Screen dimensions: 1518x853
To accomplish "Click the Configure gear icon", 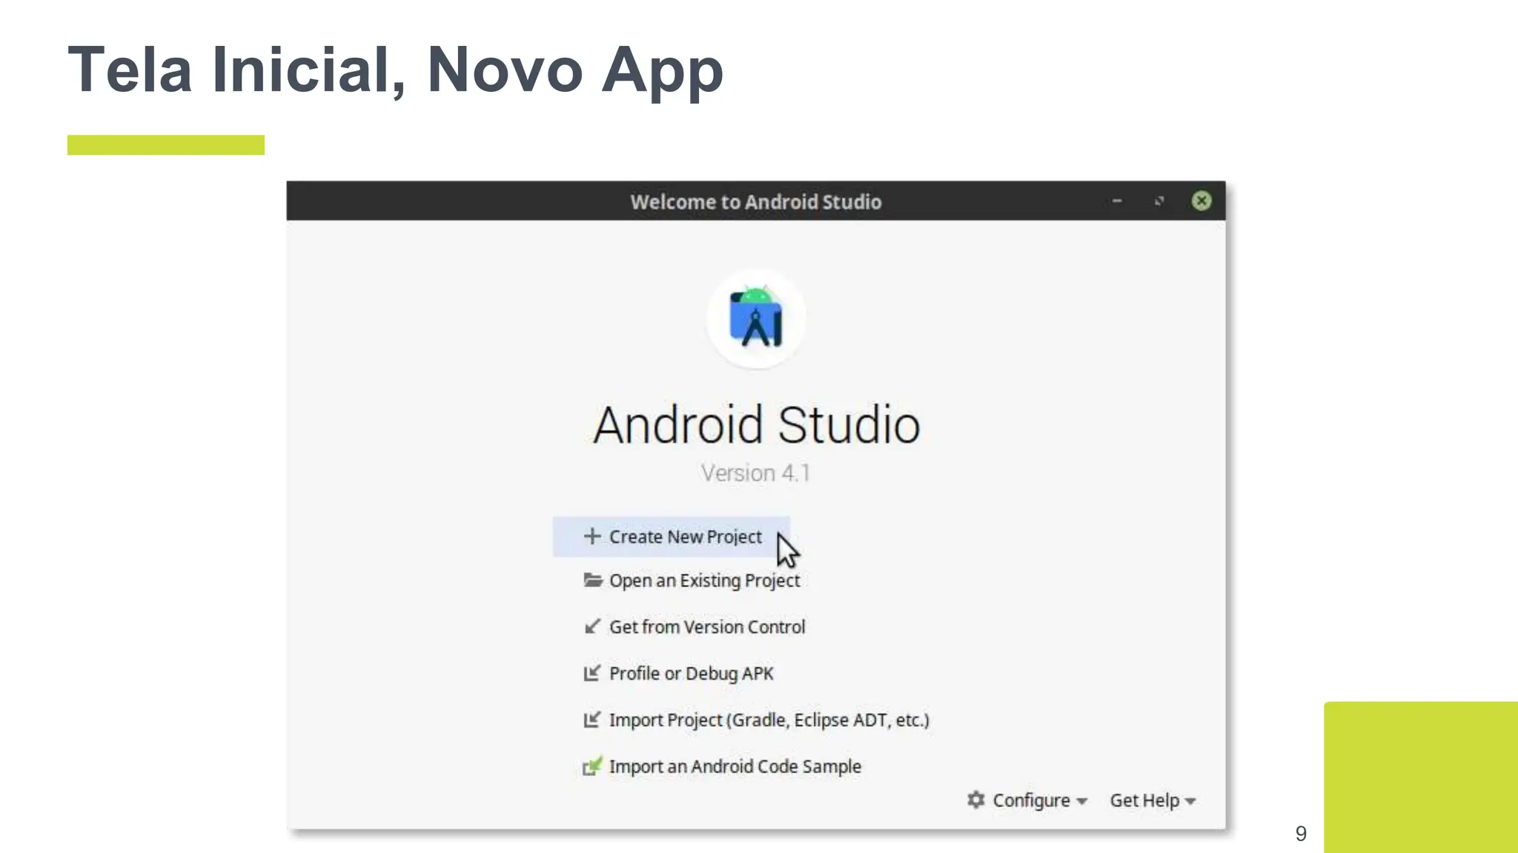I will [x=976, y=800].
